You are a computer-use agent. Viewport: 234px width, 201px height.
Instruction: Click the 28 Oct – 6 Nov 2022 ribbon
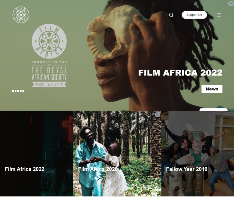point(49,85)
